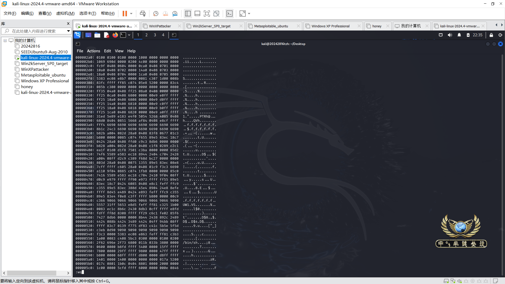The height and width of the screenshot is (284, 505).
Task: Click the Pause virtual machine button
Action: click(125, 13)
